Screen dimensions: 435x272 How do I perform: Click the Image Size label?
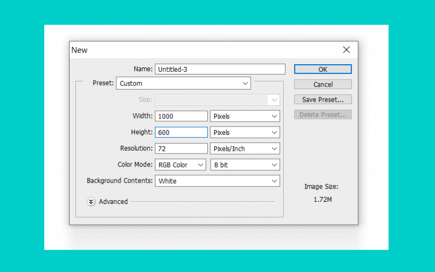[x=321, y=187]
